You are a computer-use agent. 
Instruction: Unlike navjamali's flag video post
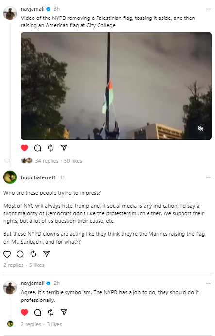pyautogui.click(x=25, y=148)
